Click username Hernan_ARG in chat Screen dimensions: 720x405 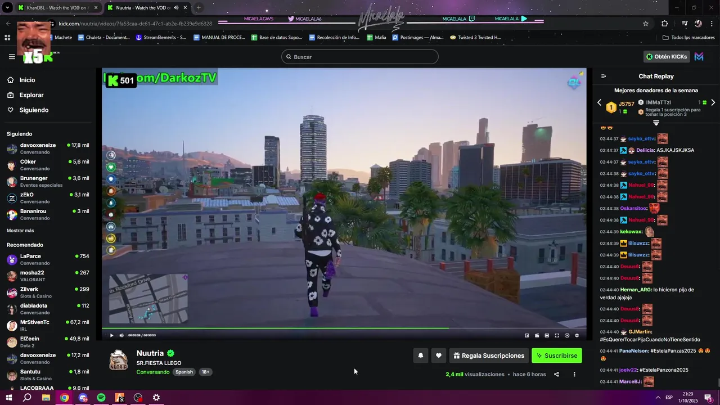(x=636, y=290)
